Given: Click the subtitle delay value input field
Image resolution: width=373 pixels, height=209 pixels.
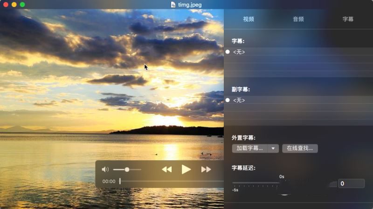Looking at the screenshot, I should pyautogui.click(x=351, y=184).
